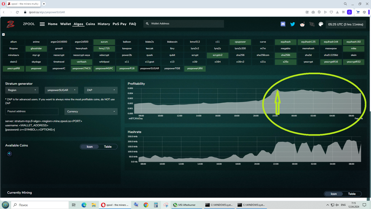Open the FAQ menu item

point(132,24)
